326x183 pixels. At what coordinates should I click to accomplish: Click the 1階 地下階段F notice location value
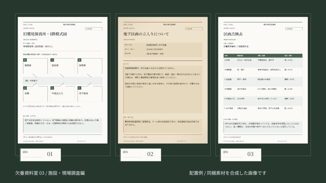click(x=155, y=54)
